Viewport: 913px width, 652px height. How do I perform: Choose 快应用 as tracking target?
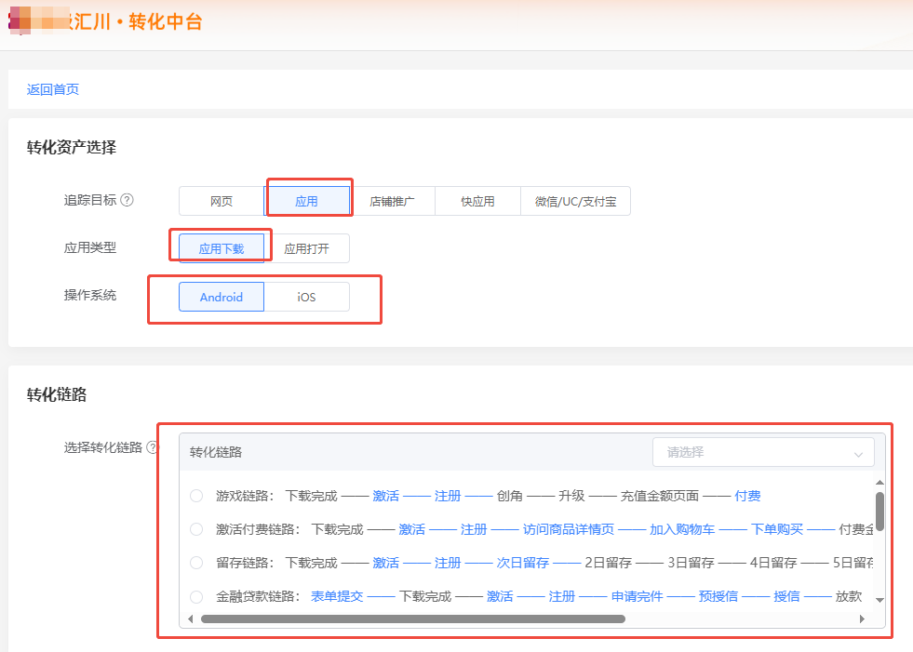click(477, 202)
